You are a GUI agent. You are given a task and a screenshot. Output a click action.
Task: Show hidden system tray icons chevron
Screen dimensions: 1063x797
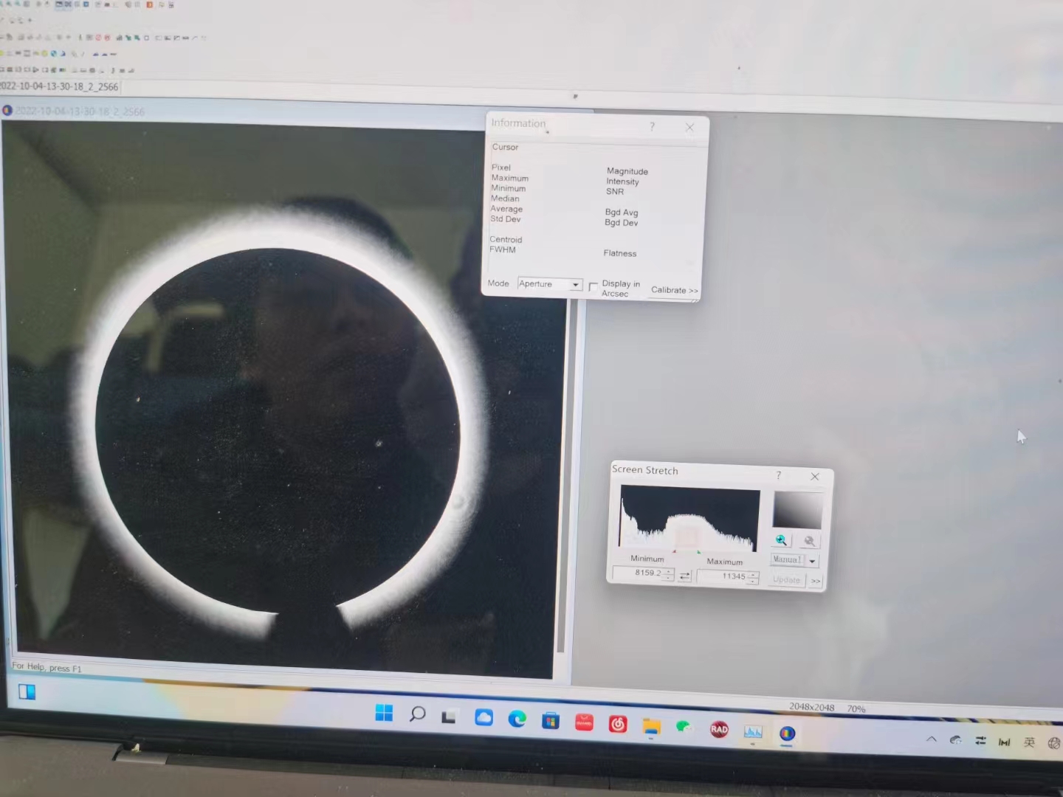(x=931, y=739)
